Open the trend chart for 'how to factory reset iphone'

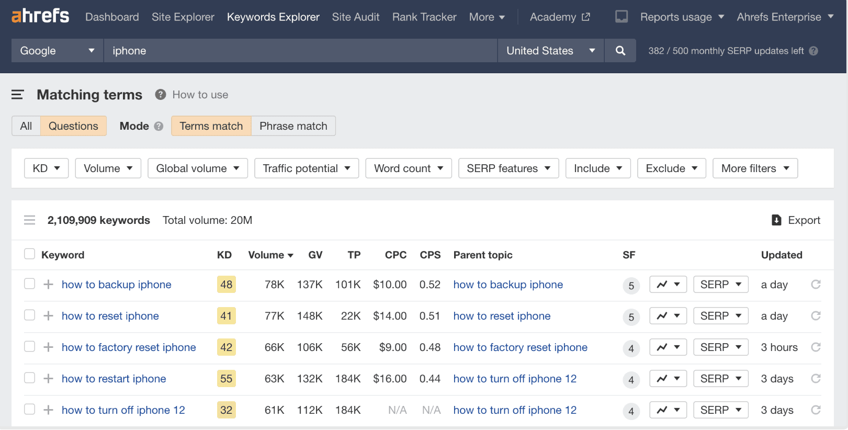(668, 347)
